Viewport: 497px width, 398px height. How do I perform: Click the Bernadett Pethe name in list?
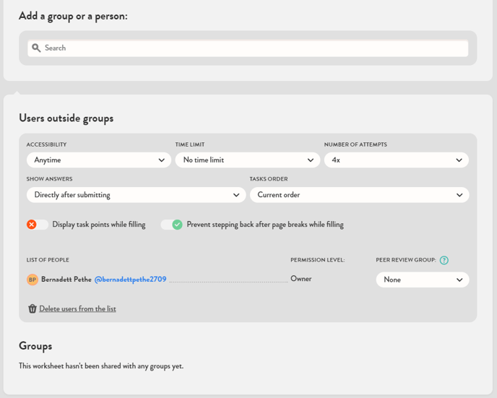click(66, 280)
